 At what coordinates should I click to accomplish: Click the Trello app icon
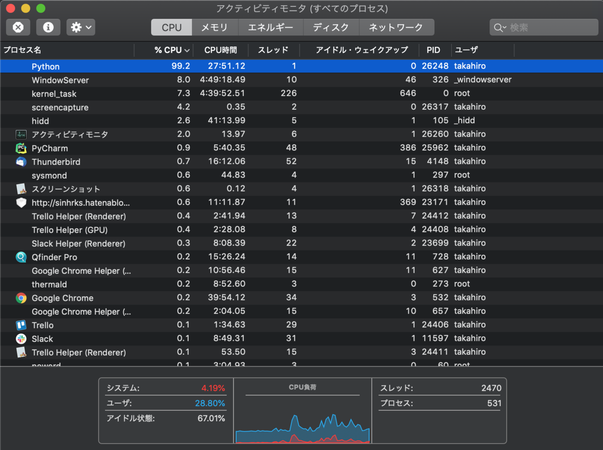coord(21,325)
